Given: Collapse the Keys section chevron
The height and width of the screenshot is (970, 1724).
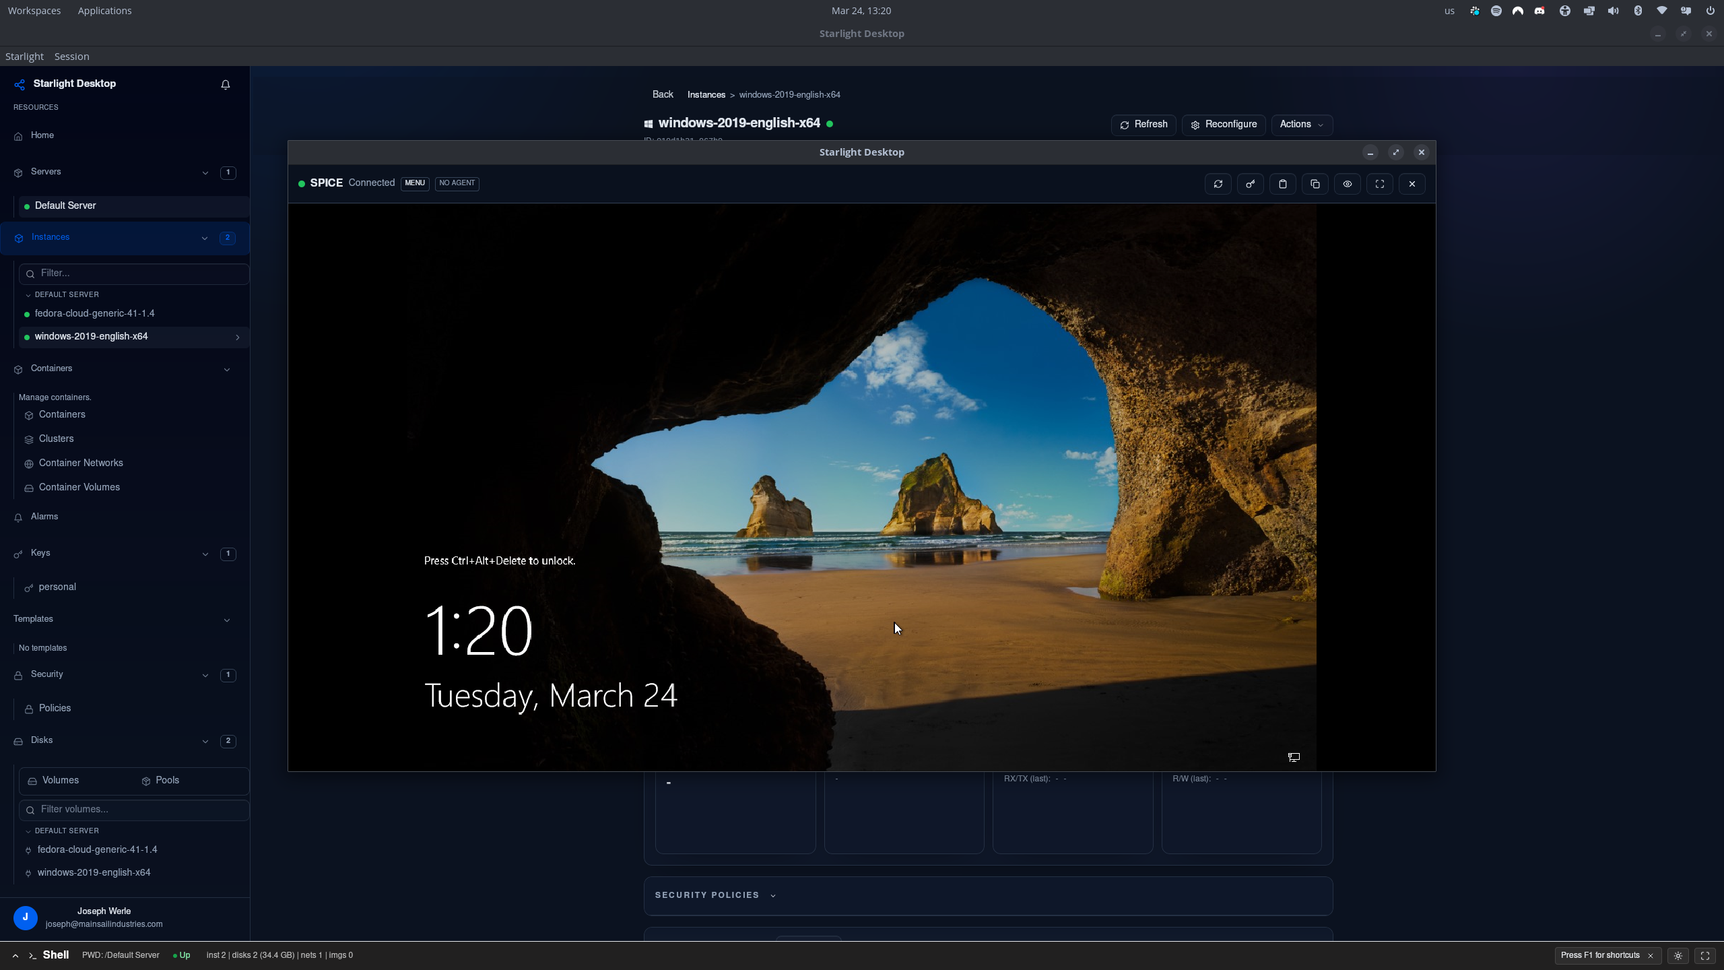Looking at the screenshot, I should point(205,554).
